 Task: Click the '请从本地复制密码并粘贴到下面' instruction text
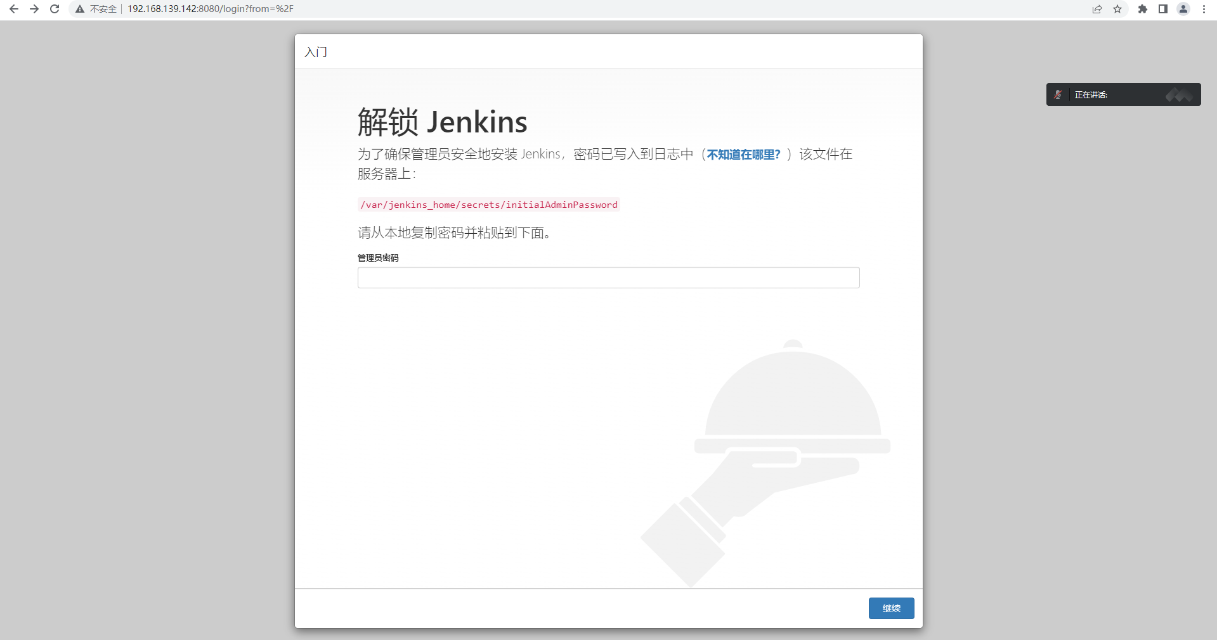[x=454, y=233]
